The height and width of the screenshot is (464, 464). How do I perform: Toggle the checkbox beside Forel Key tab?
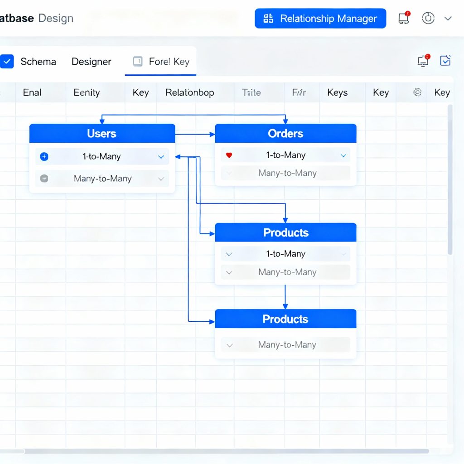(138, 62)
